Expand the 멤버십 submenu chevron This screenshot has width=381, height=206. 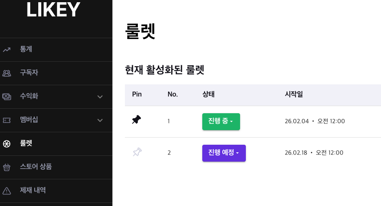click(x=100, y=120)
